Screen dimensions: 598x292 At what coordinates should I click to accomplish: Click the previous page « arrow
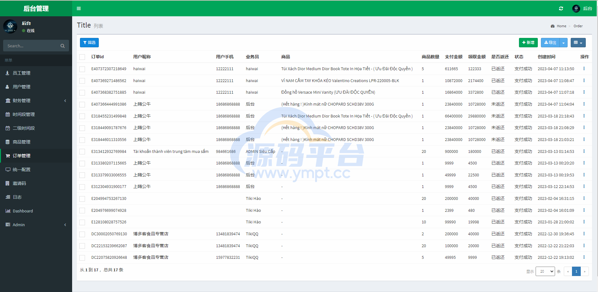click(x=568, y=271)
